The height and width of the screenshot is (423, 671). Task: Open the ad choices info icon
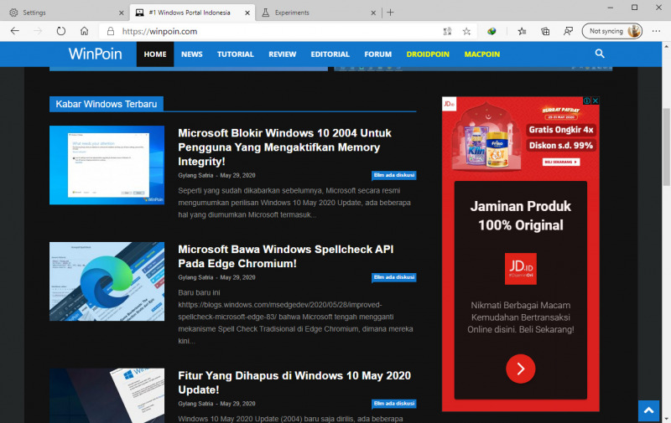pyautogui.click(x=587, y=101)
